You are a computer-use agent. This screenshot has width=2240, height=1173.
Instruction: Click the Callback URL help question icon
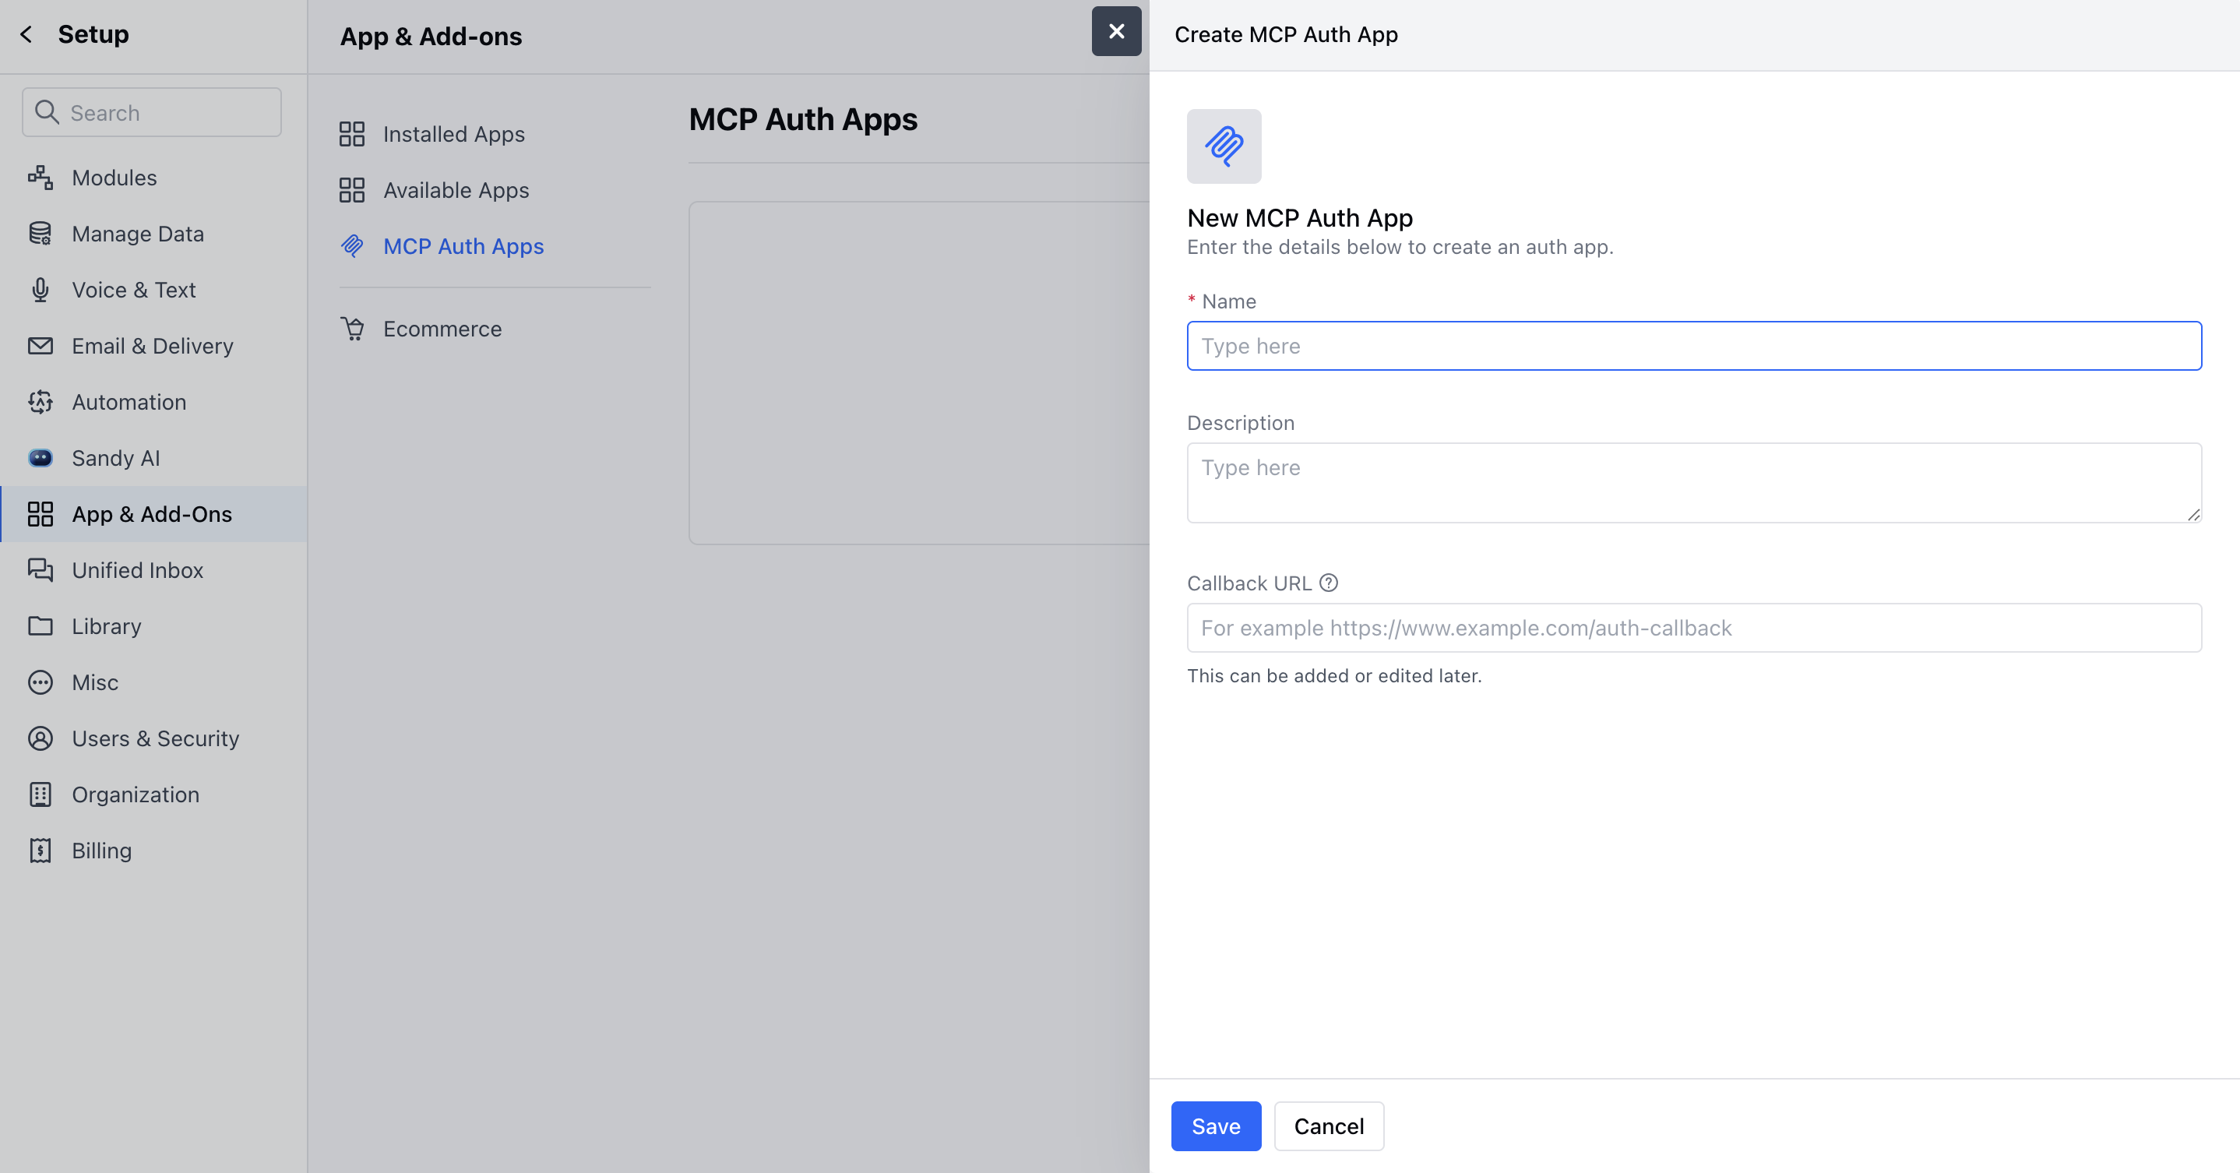[x=1328, y=583]
